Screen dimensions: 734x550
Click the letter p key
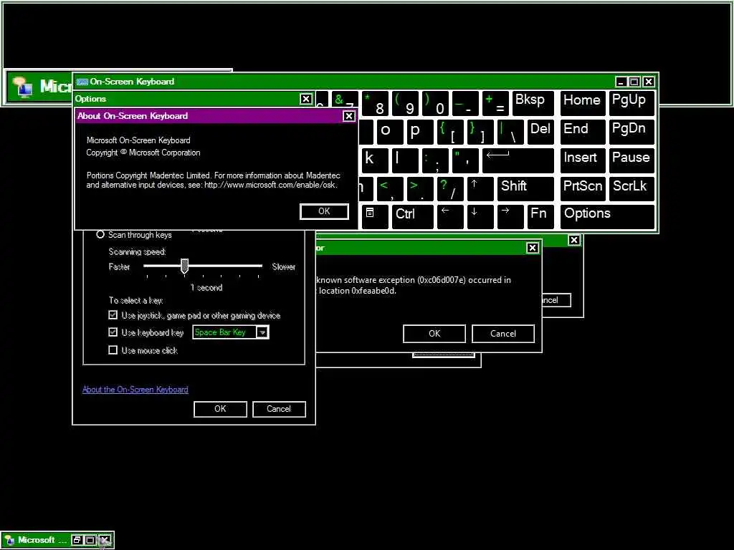pyautogui.click(x=420, y=132)
